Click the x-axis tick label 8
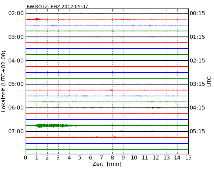This screenshot has height=171, width=214. coord(112,158)
